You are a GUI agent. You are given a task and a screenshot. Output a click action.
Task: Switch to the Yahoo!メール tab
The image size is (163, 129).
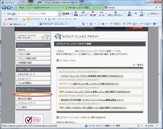pyautogui.click(x=24, y=24)
